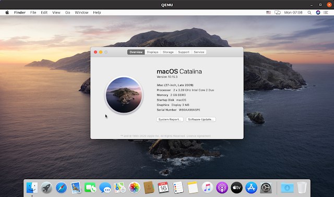Open the Apple TV app
334x197 pixels.
point(236,188)
